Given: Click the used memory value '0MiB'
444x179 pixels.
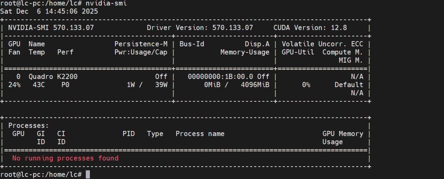Looking at the screenshot, I should pos(212,85).
